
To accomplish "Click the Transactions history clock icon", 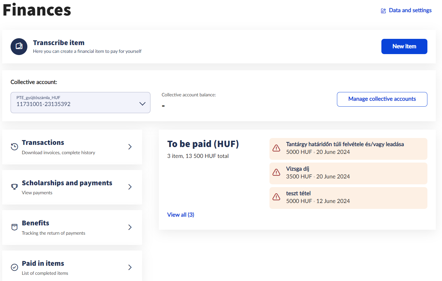I will tap(14, 147).
